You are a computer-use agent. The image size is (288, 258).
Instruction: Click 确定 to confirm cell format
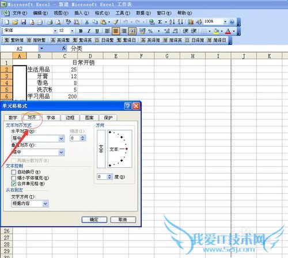94,220
